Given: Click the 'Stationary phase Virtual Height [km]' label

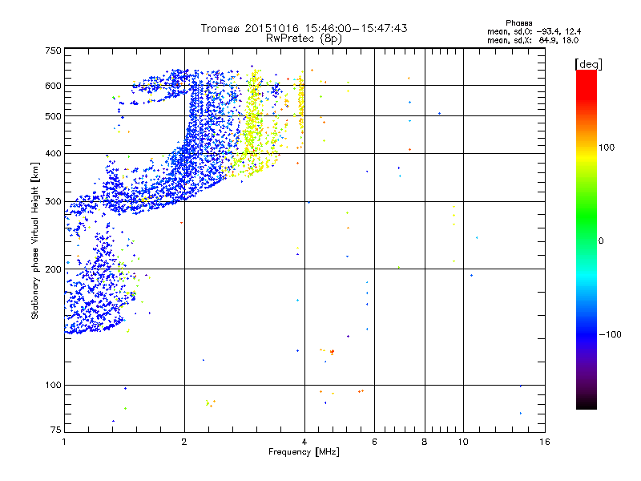Looking at the screenshot, I should click(x=34, y=240).
